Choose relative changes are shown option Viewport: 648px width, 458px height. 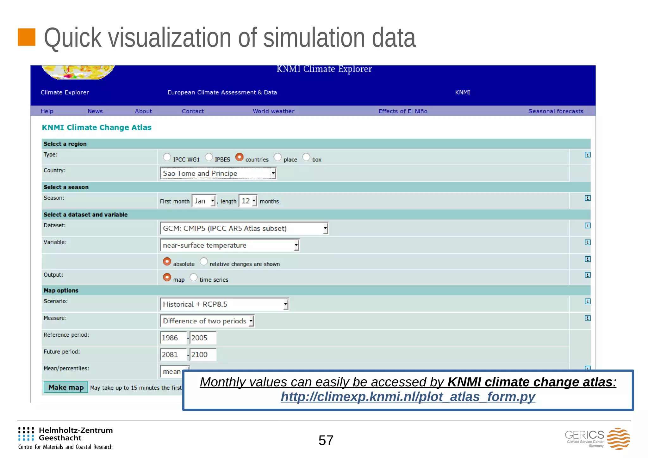[x=204, y=262]
